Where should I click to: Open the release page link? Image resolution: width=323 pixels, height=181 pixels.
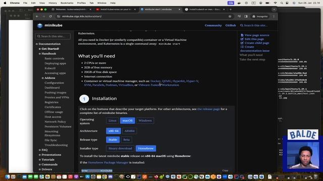coord(208,109)
